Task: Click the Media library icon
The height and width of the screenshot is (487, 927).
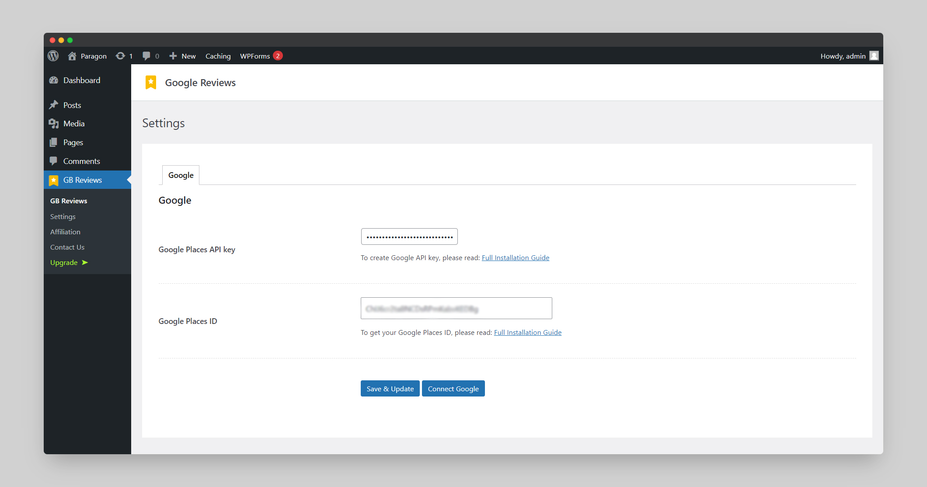Action: point(54,124)
